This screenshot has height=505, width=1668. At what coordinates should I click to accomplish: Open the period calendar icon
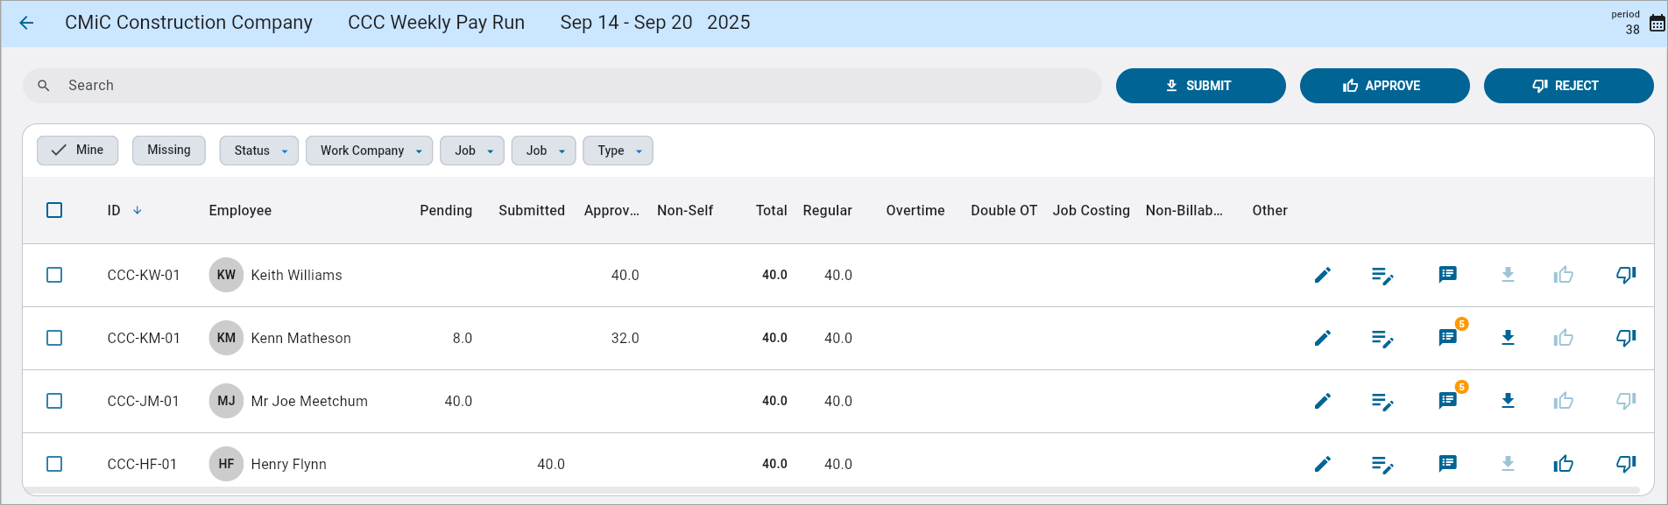pyautogui.click(x=1657, y=24)
